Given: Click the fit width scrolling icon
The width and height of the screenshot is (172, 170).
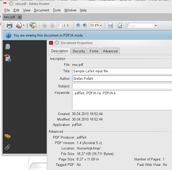Looking at the screenshot, I should pyautogui.click(x=110, y=25).
